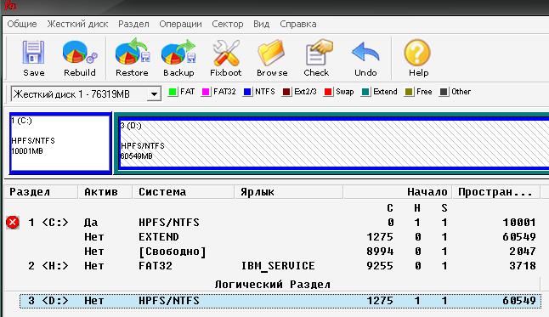Screen dimensions: 549x317
Task: Open the Операции menu
Action: click(180, 24)
